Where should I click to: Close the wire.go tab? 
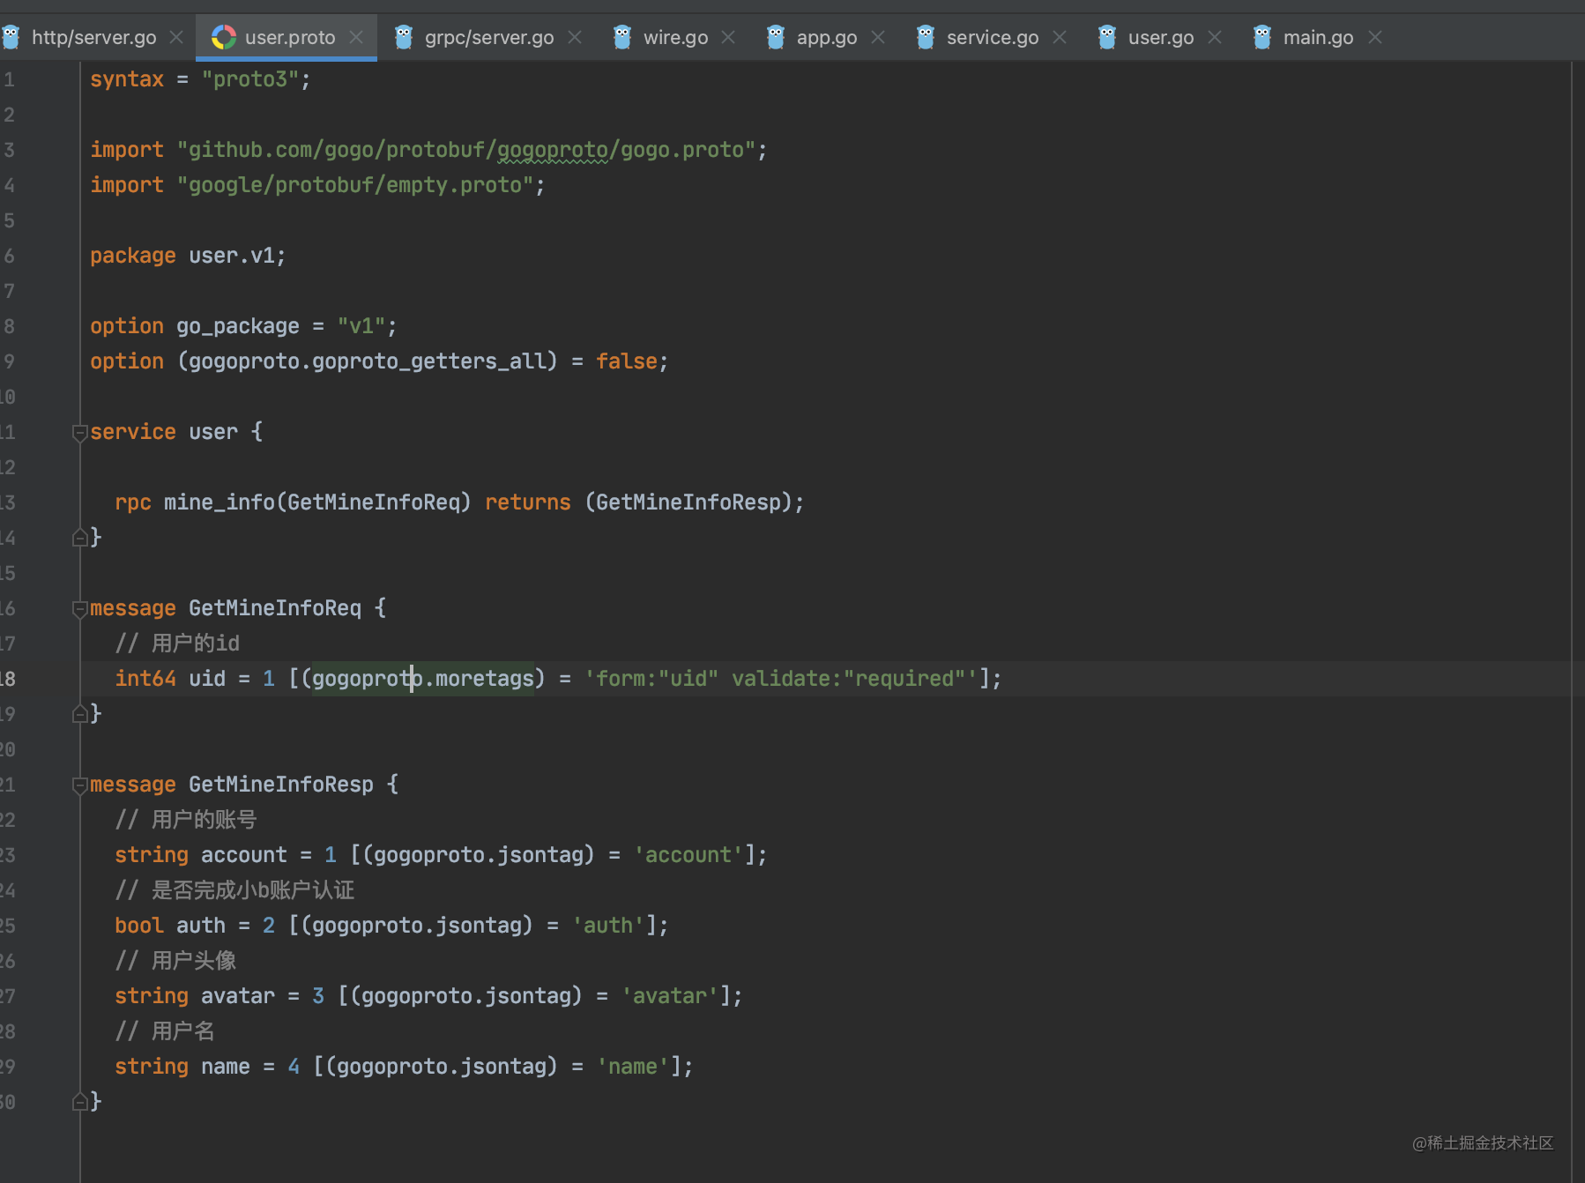(728, 37)
